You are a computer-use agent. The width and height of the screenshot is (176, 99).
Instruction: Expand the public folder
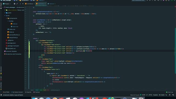5,13
